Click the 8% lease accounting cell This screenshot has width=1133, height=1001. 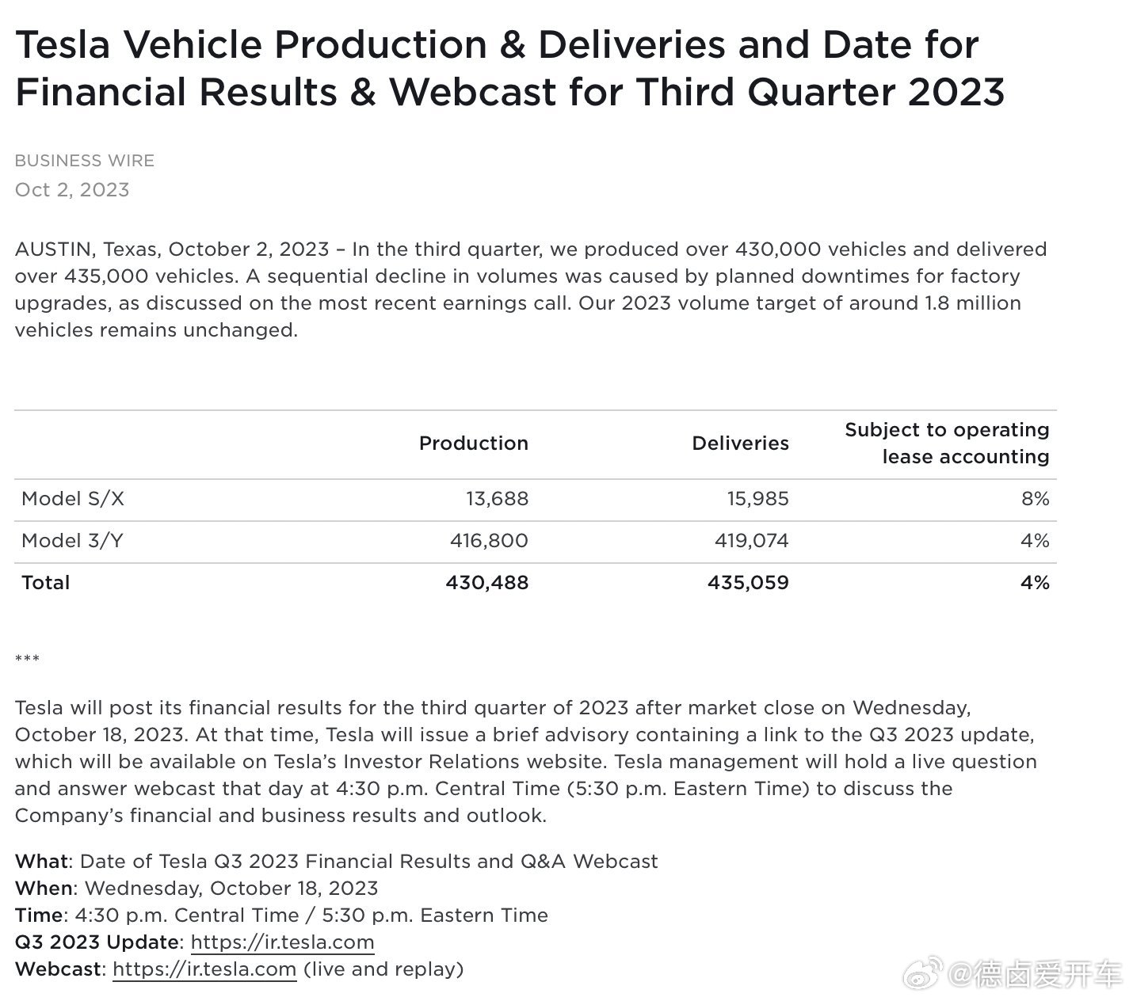click(x=1035, y=499)
